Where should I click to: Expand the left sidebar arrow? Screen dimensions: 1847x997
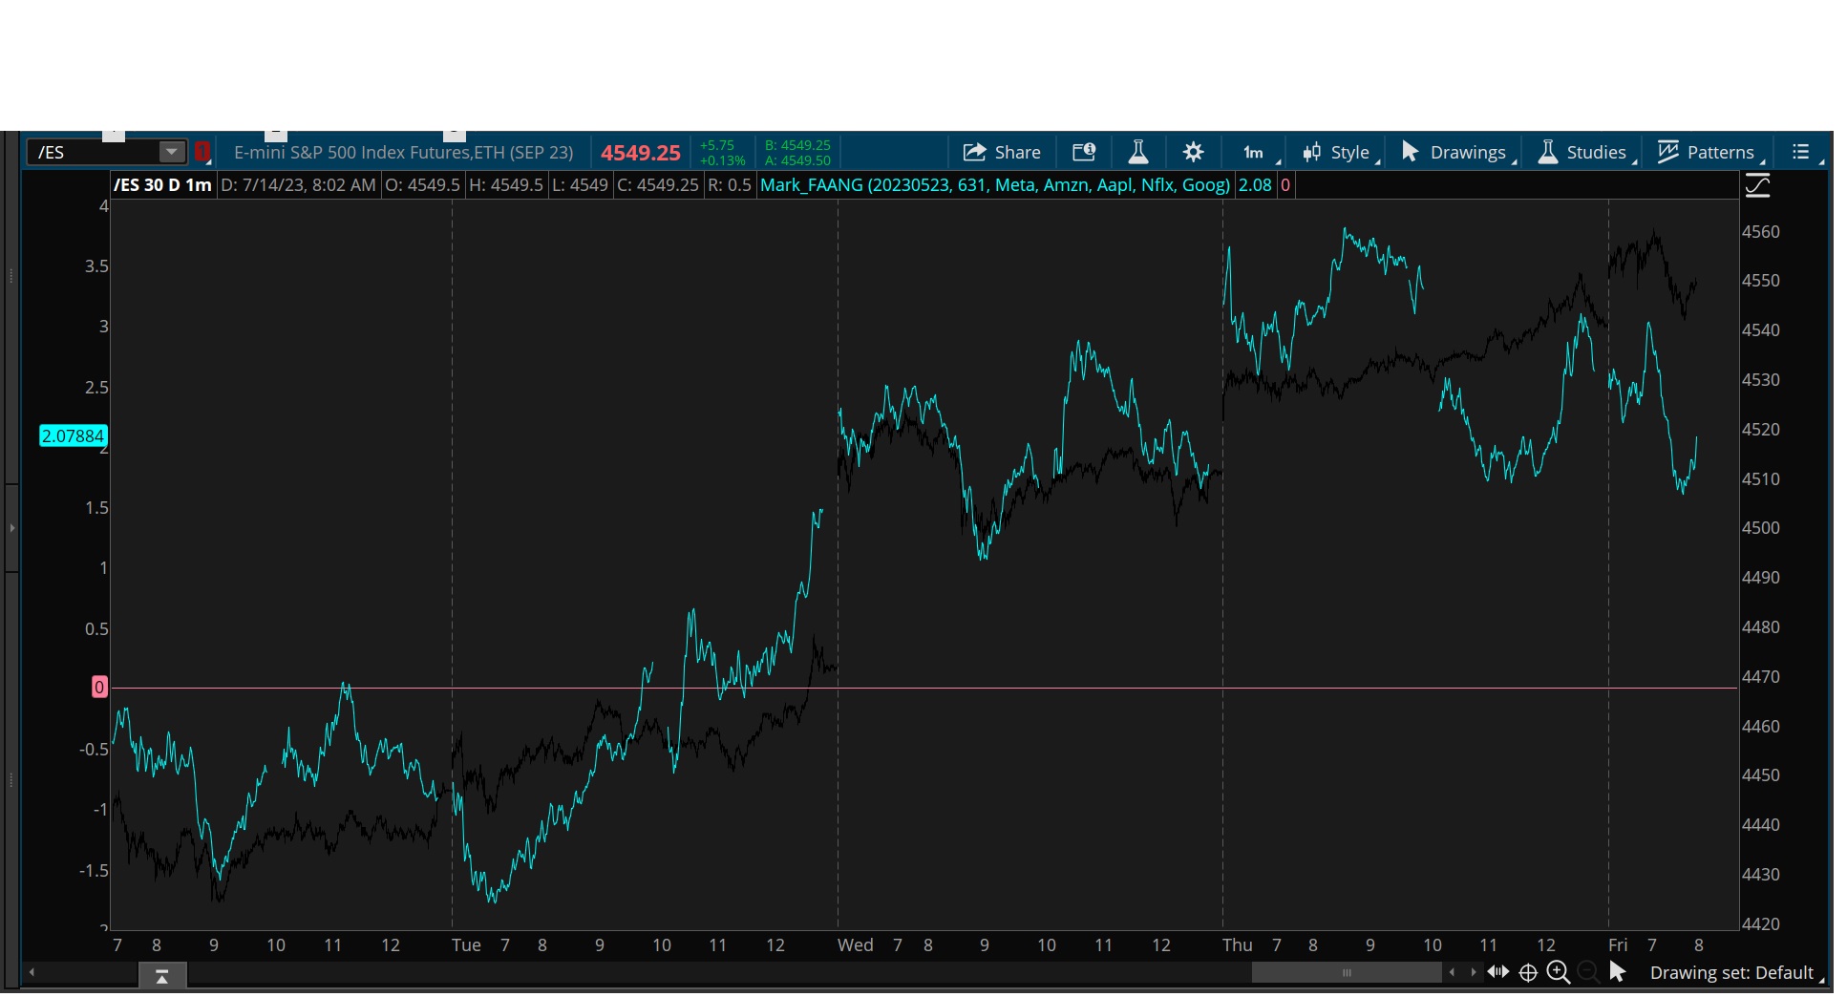click(x=11, y=527)
